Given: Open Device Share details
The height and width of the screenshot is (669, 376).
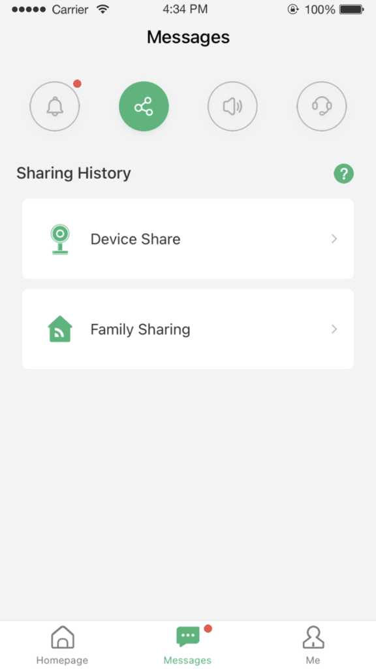Looking at the screenshot, I should [188, 238].
